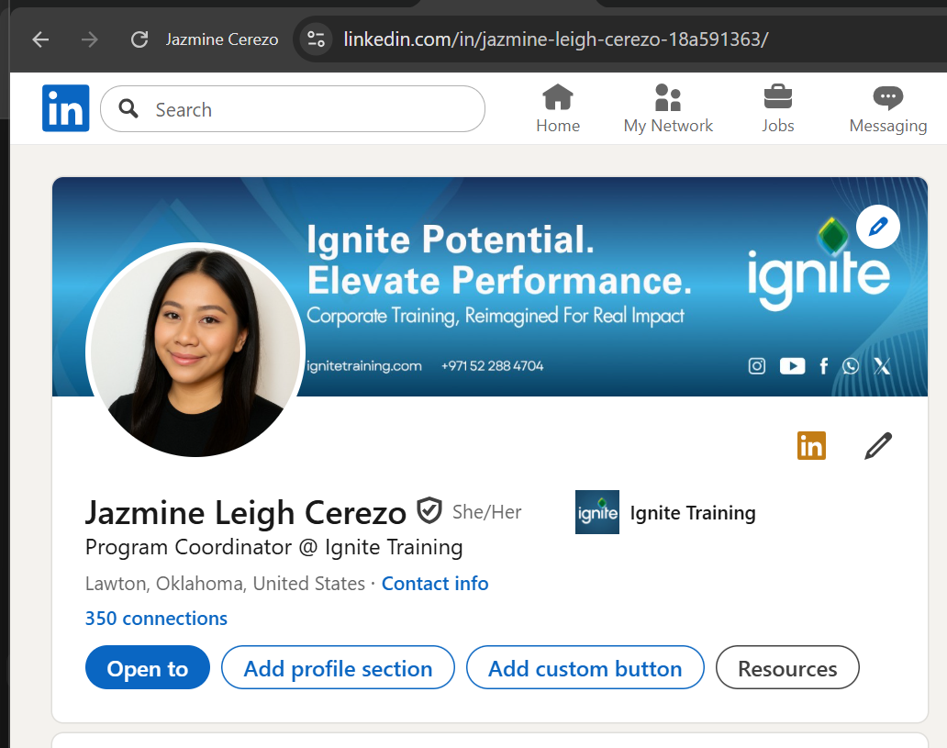This screenshot has width=947, height=748.
Task: Click the magnifying glass search icon
Action: pos(128,108)
